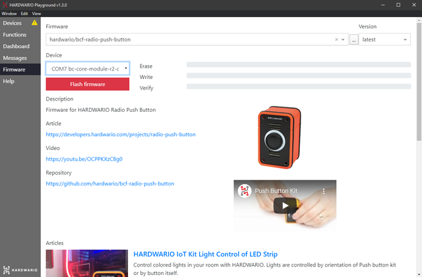Open the Window menu

(9, 13)
